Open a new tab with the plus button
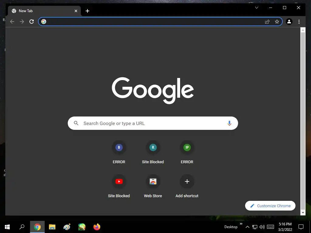This screenshot has height=233, width=311. pos(87,11)
